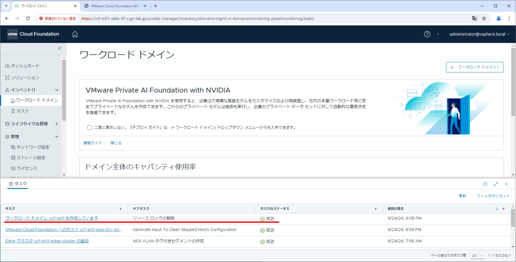Click the 9/24/24, 7:56 AM timestamp
This screenshot has height=262, width=516.
tap(405, 241)
